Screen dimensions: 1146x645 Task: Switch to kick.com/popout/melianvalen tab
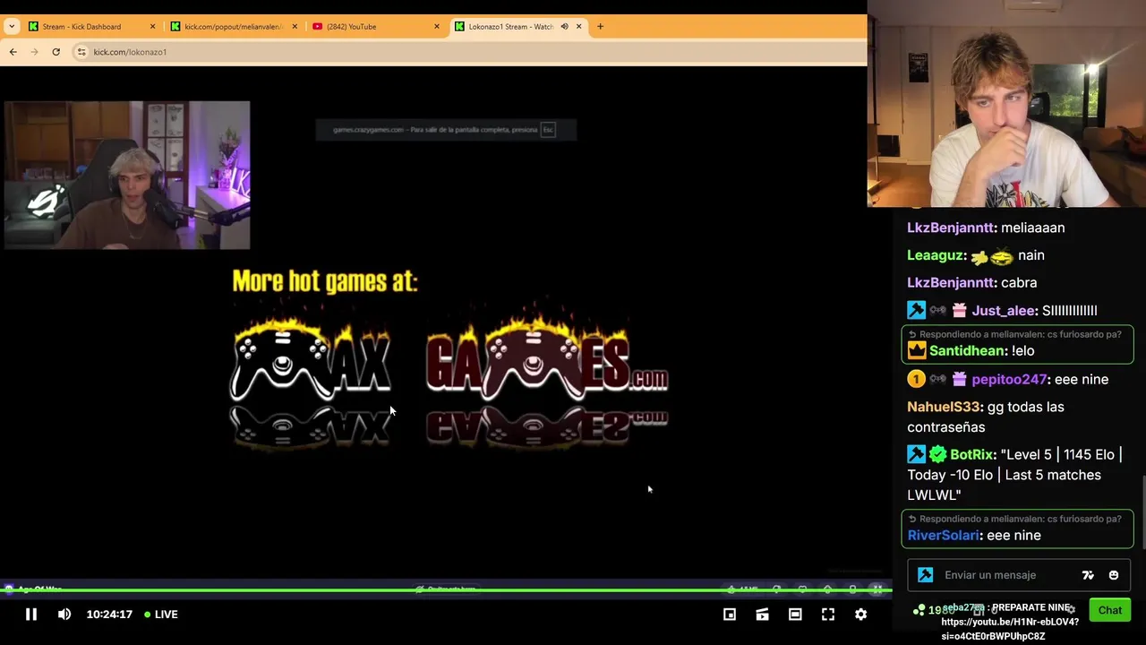click(x=233, y=27)
